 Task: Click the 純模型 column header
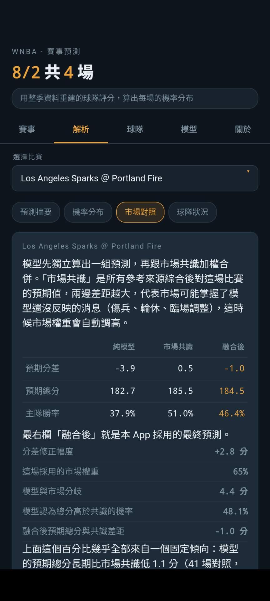pyautogui.click(x=124, y=347)
